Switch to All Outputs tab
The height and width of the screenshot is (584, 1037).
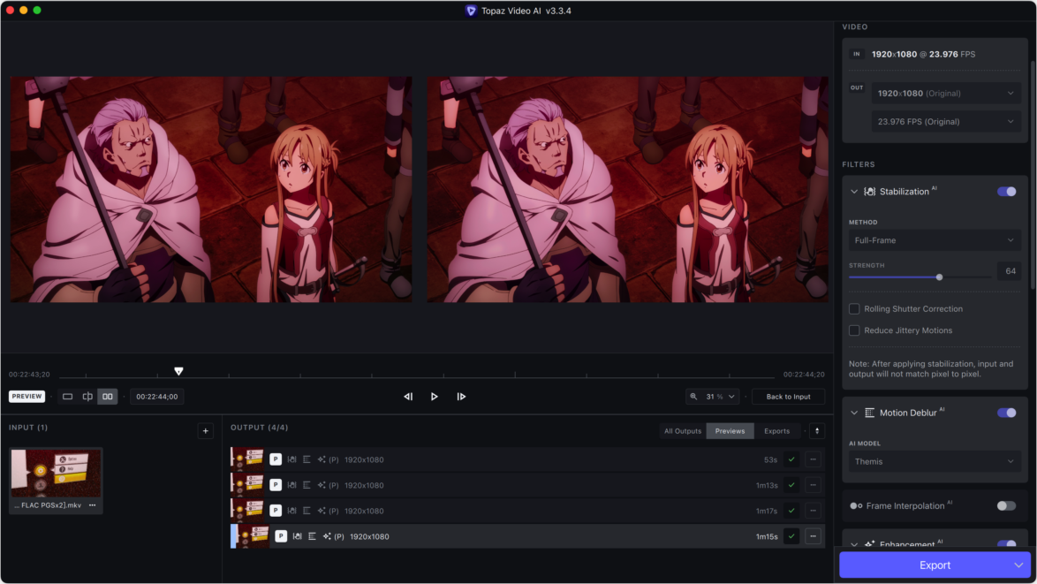pyautogui.click(x=682, y=431)
